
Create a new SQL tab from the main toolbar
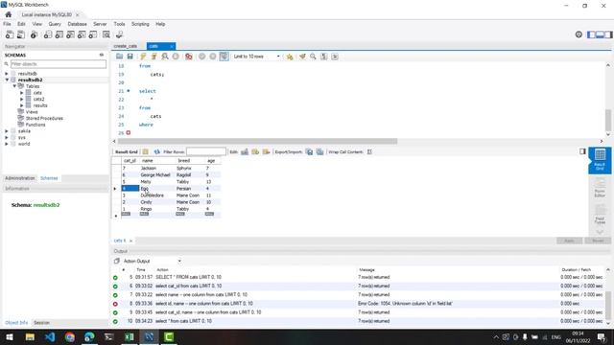pos(10,34)
